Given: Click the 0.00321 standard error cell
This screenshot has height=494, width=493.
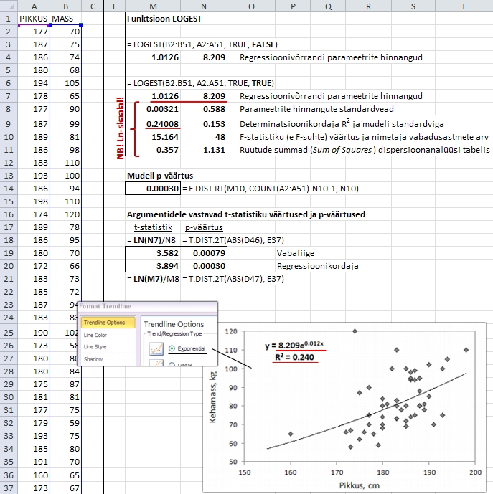Looking at the screenshot, I should pyautogui.click(x=153, y=109).
